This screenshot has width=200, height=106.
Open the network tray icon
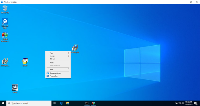click(x=180, y=103)
